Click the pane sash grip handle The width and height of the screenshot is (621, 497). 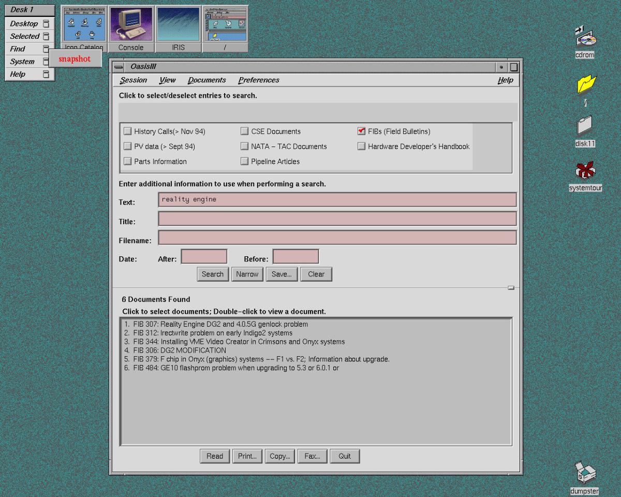(x=511, y=287)
